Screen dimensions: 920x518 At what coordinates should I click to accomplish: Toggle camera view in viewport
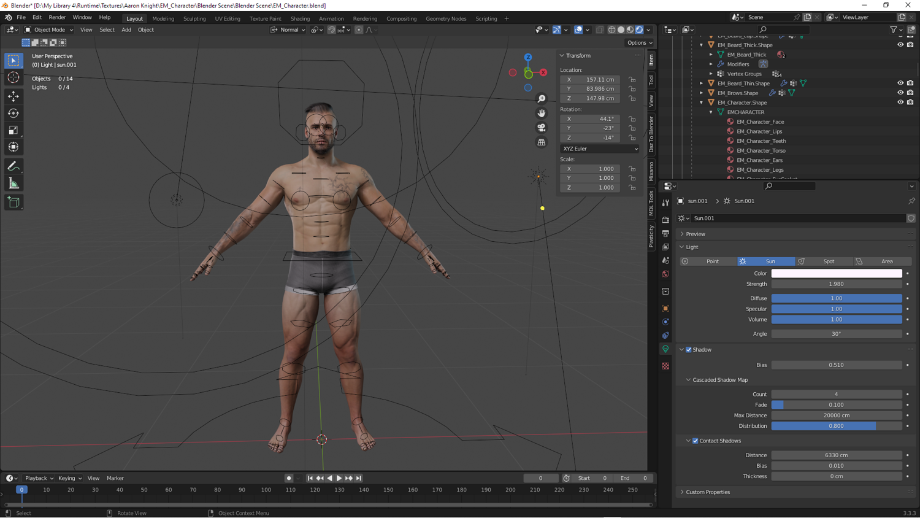point(542,128)
